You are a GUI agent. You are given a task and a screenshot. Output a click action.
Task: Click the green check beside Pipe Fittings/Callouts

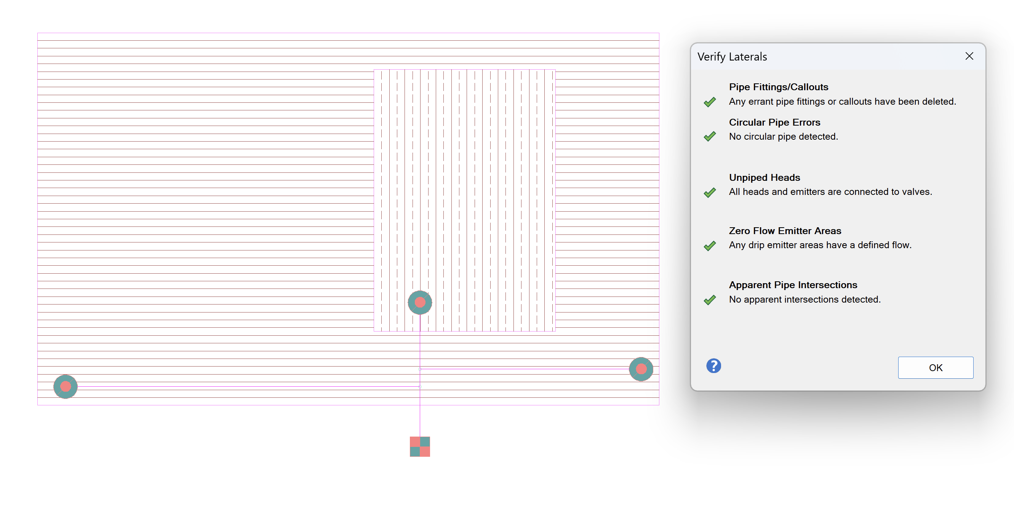tap(710, 102)
